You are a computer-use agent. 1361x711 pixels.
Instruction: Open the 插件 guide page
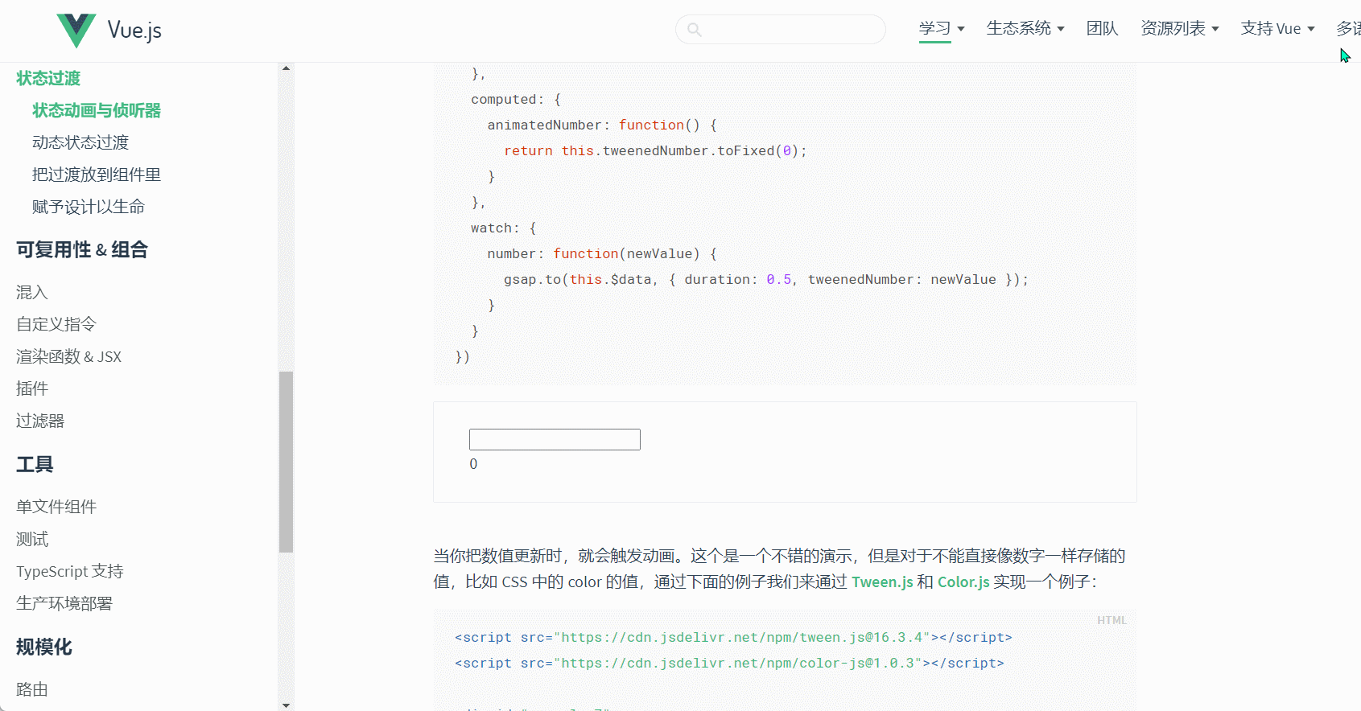tap(32, 388)
